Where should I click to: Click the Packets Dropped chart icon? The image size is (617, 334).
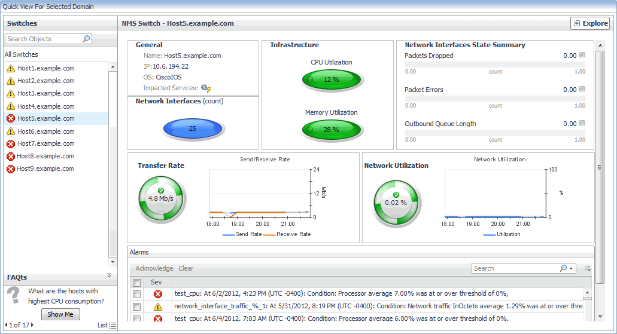[x=582, y=55]
